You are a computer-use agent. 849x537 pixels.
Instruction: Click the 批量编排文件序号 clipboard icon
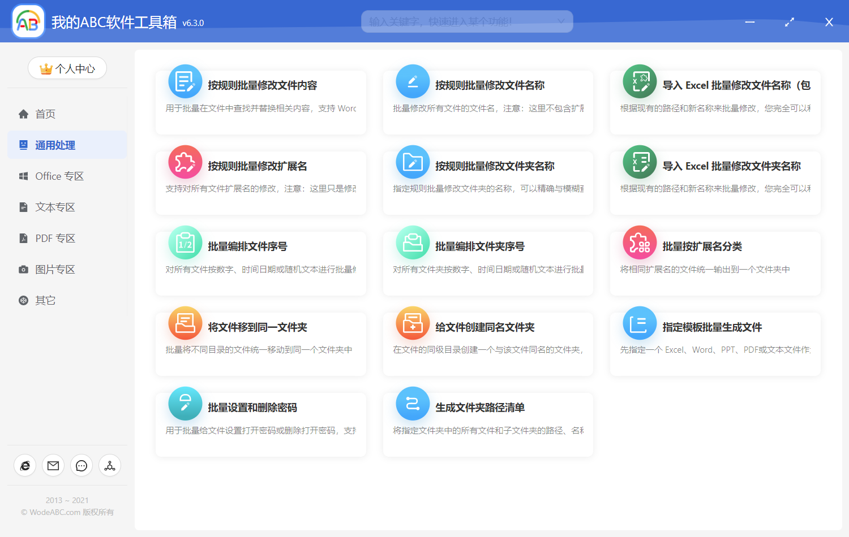pyautogui.click(x=185, y=242)
